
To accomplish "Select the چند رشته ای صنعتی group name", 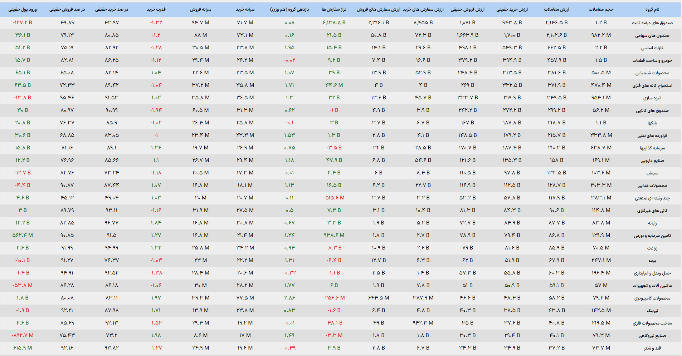I will (652, 198).
